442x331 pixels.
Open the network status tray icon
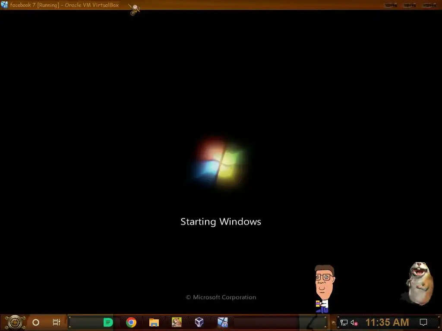click(344, 322)
